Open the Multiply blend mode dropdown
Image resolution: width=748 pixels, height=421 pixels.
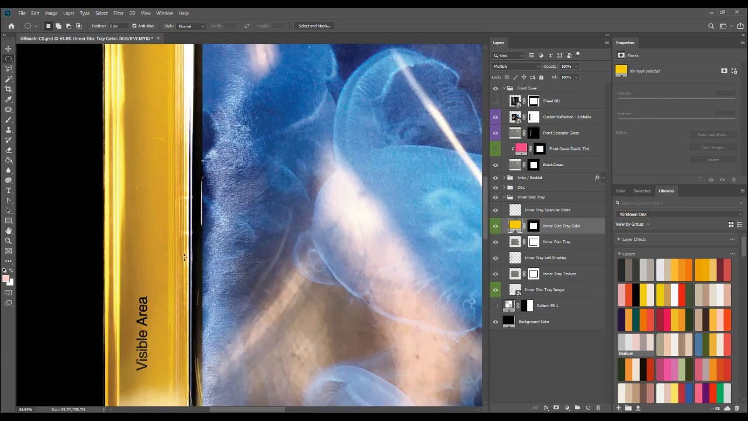517,67
